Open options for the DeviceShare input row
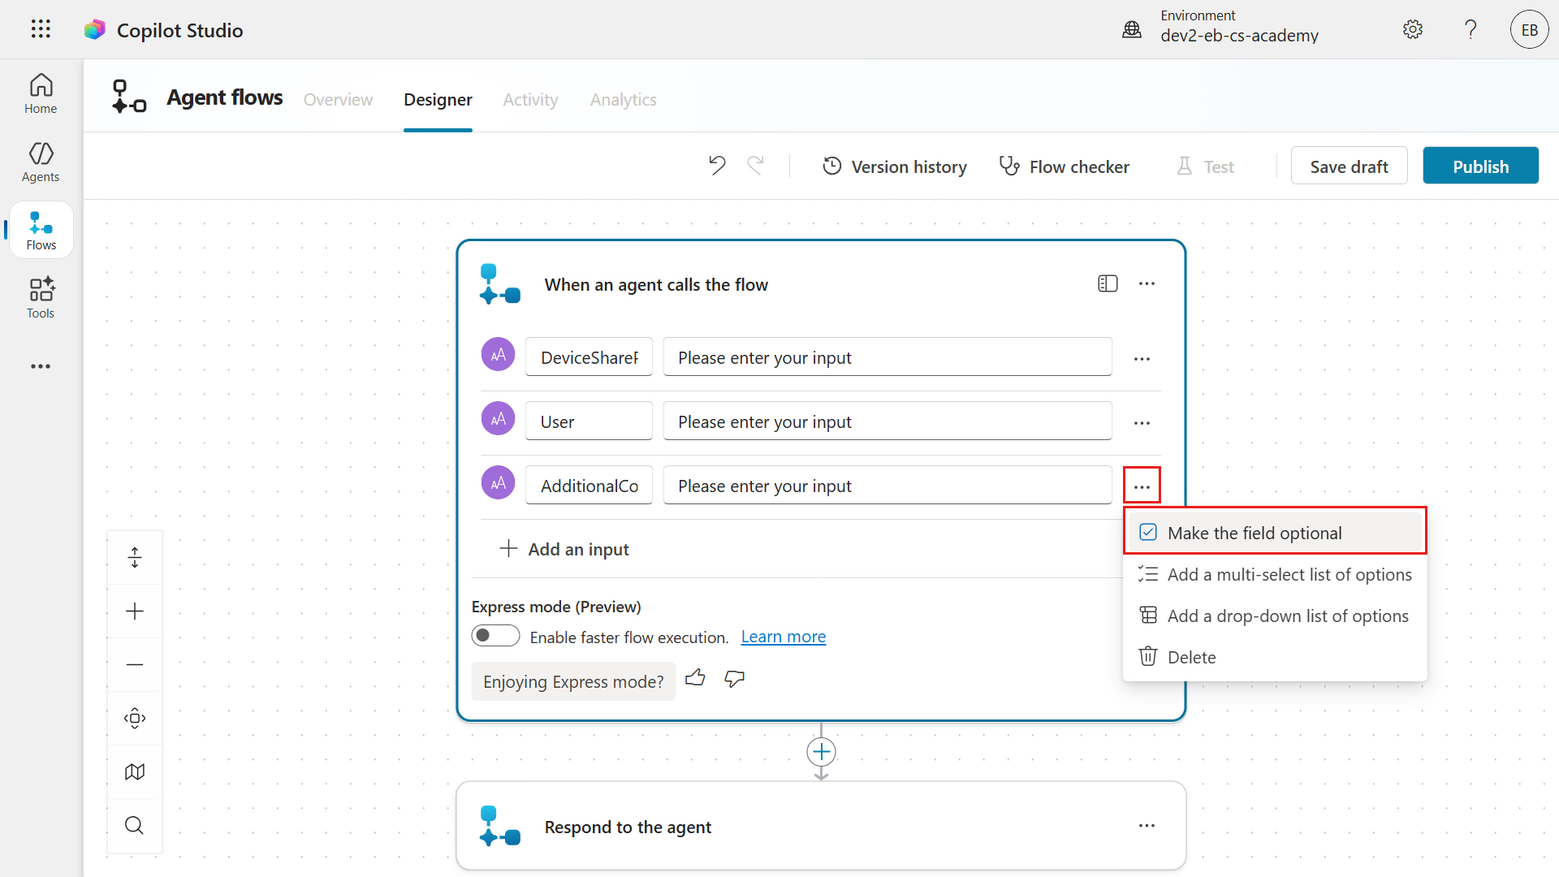 click(1142, 358)
